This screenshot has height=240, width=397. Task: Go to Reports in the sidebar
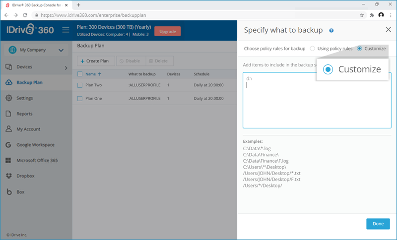[x=24, y=114]
